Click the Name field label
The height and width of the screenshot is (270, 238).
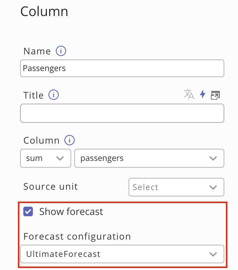[x=37, y=51]
